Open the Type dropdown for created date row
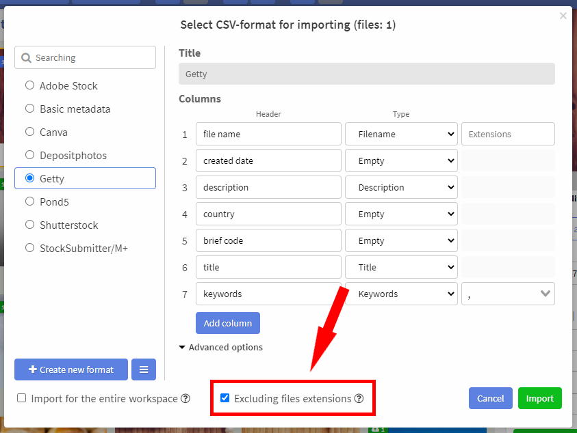This screenshot has height=433, width=577. [401, 160]
